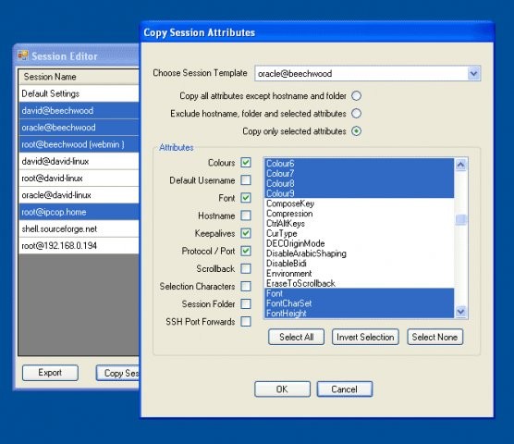This screenshot has height=444, width=514.
Task: Enable the Default Username checkbox
Action: (246, 180)
